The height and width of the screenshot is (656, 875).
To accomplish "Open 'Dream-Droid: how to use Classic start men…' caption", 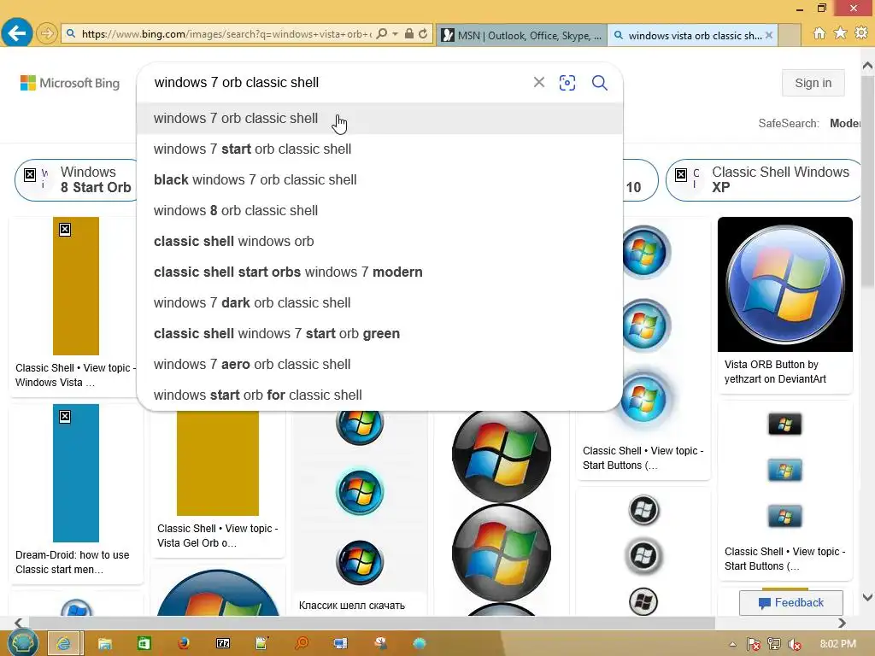I will 73,562.
